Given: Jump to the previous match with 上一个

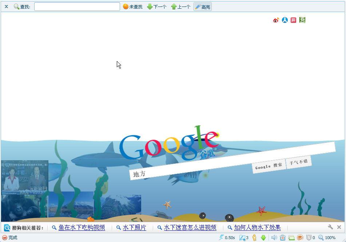Looking at the screenshot, I should (181, 7).
